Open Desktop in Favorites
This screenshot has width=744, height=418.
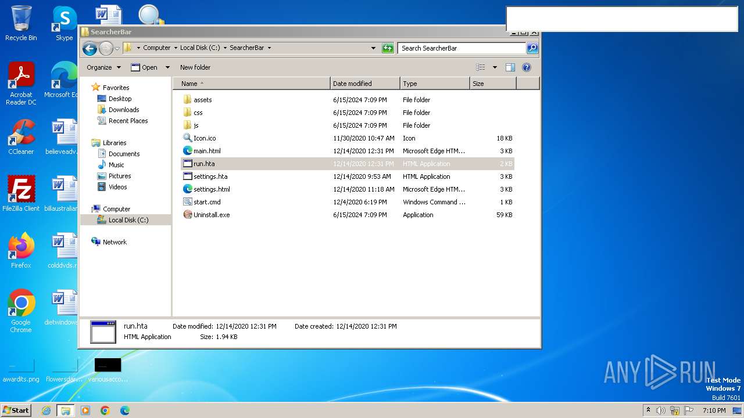[x=120, y=99]
